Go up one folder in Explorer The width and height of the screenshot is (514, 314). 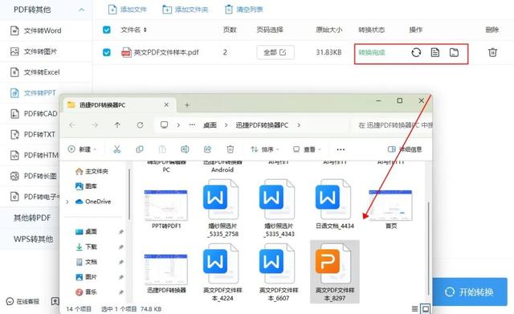coord(117,125)
